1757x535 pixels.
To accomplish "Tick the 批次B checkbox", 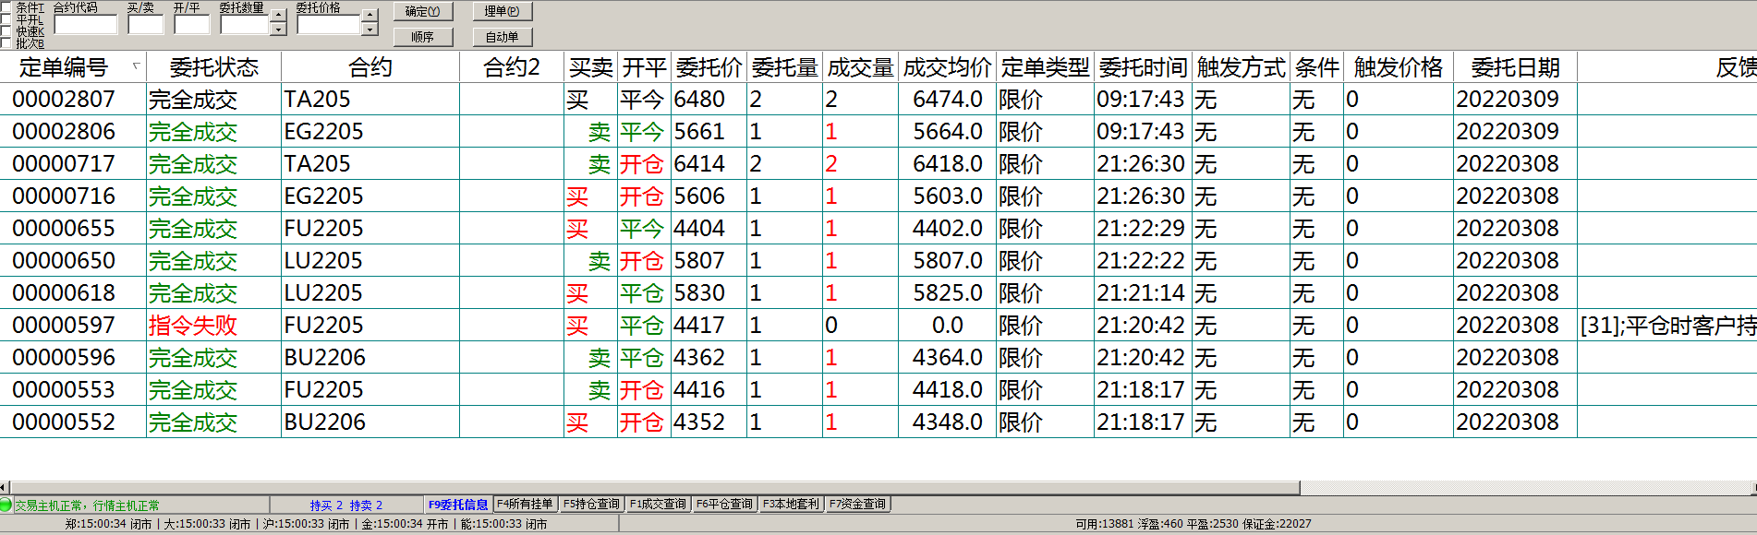I will coord(6,43).
